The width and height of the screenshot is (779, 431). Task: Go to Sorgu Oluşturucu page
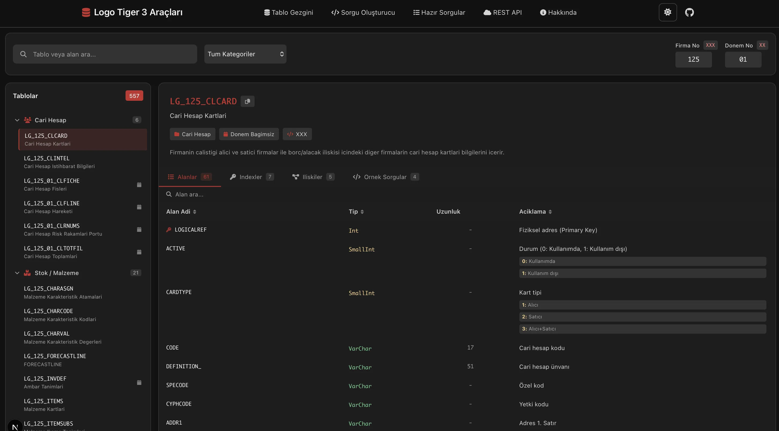point(363,12)
